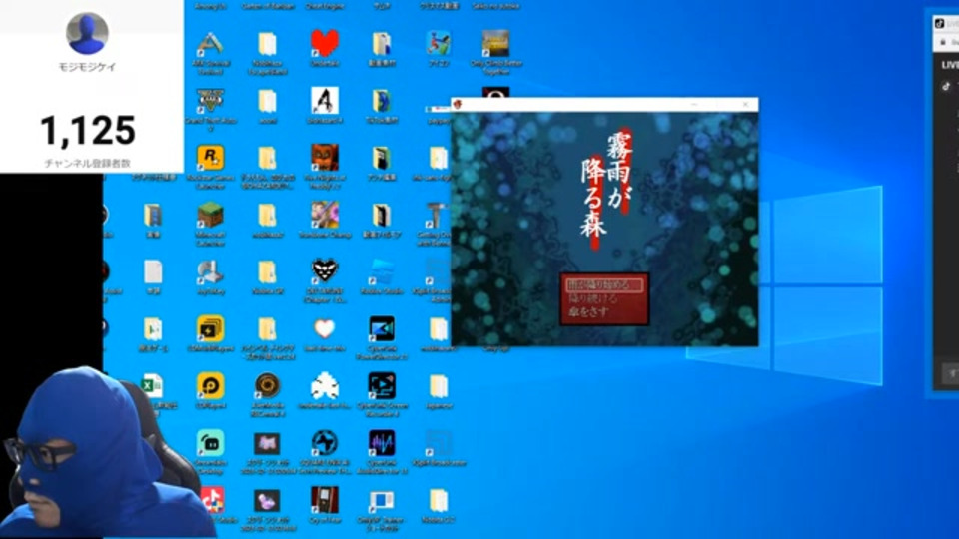The width and height of the screenshot is (959, 539).
Task: Open XSplit Broadcaster icon beside AudioDirector
Action: tap(438, 443)
